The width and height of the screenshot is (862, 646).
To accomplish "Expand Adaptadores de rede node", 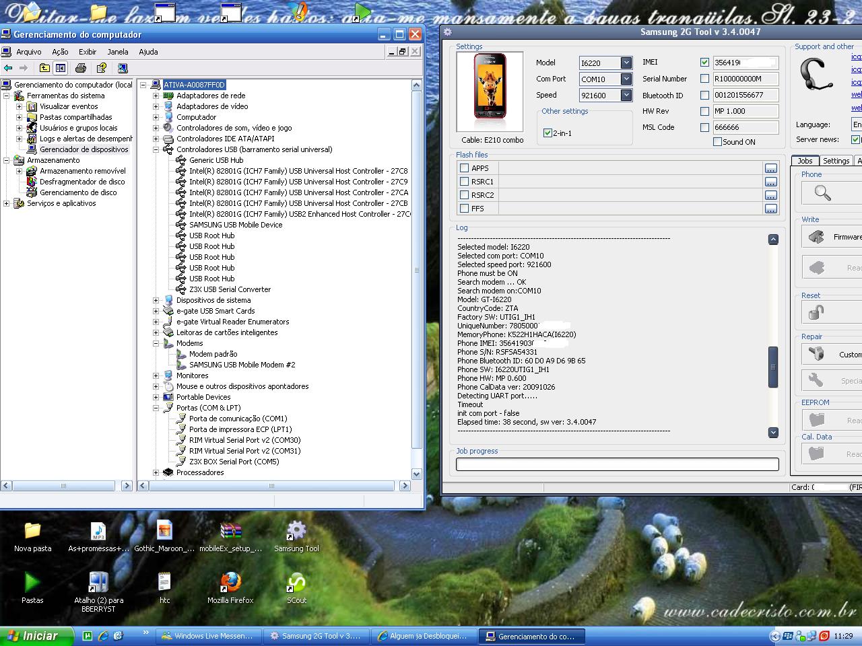I will click(x=156, y=96).
